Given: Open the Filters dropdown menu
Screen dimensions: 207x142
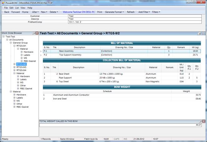Looking at the screenshot, I should (x=156, y=12).
